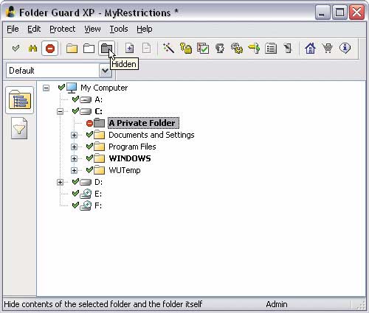Image resolution: width=369 pixels, height=313 pixels.
Task: Click the red No Access toolbar icon
Action: pyautogui.click(x=50, y=49)
